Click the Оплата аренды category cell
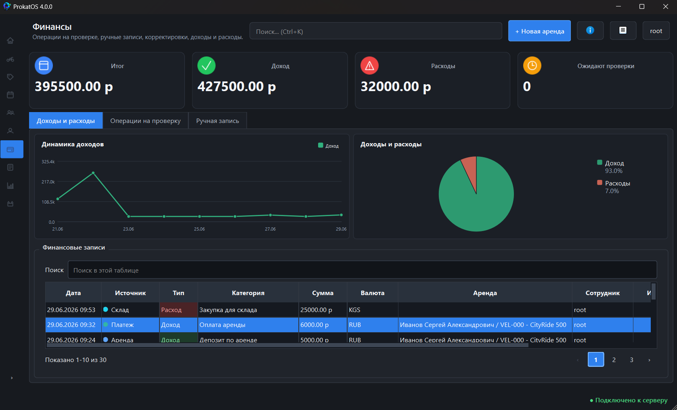677x410 pixels. click(248, 325)
